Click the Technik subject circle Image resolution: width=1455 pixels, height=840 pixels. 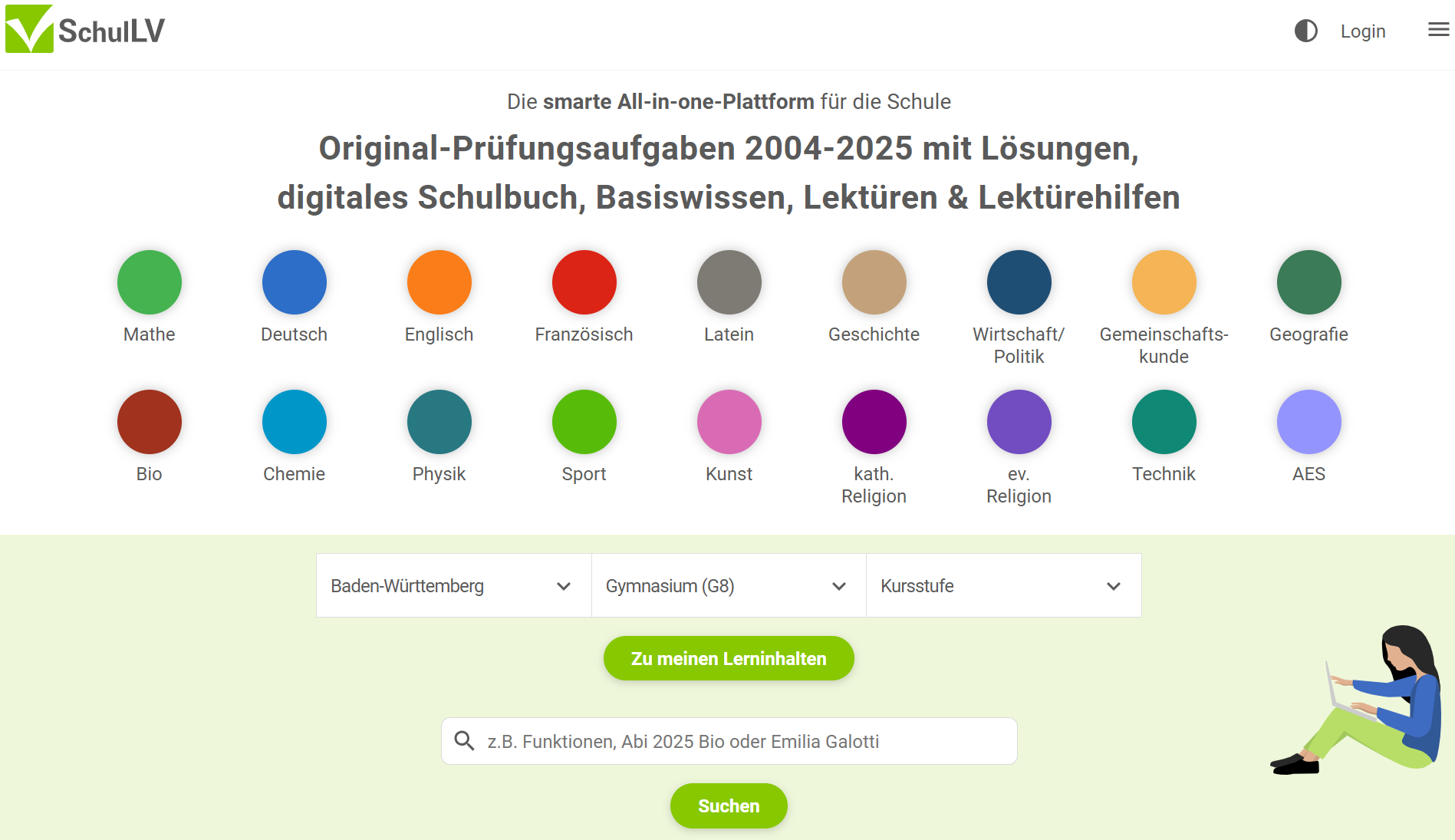pos(1164,421)
